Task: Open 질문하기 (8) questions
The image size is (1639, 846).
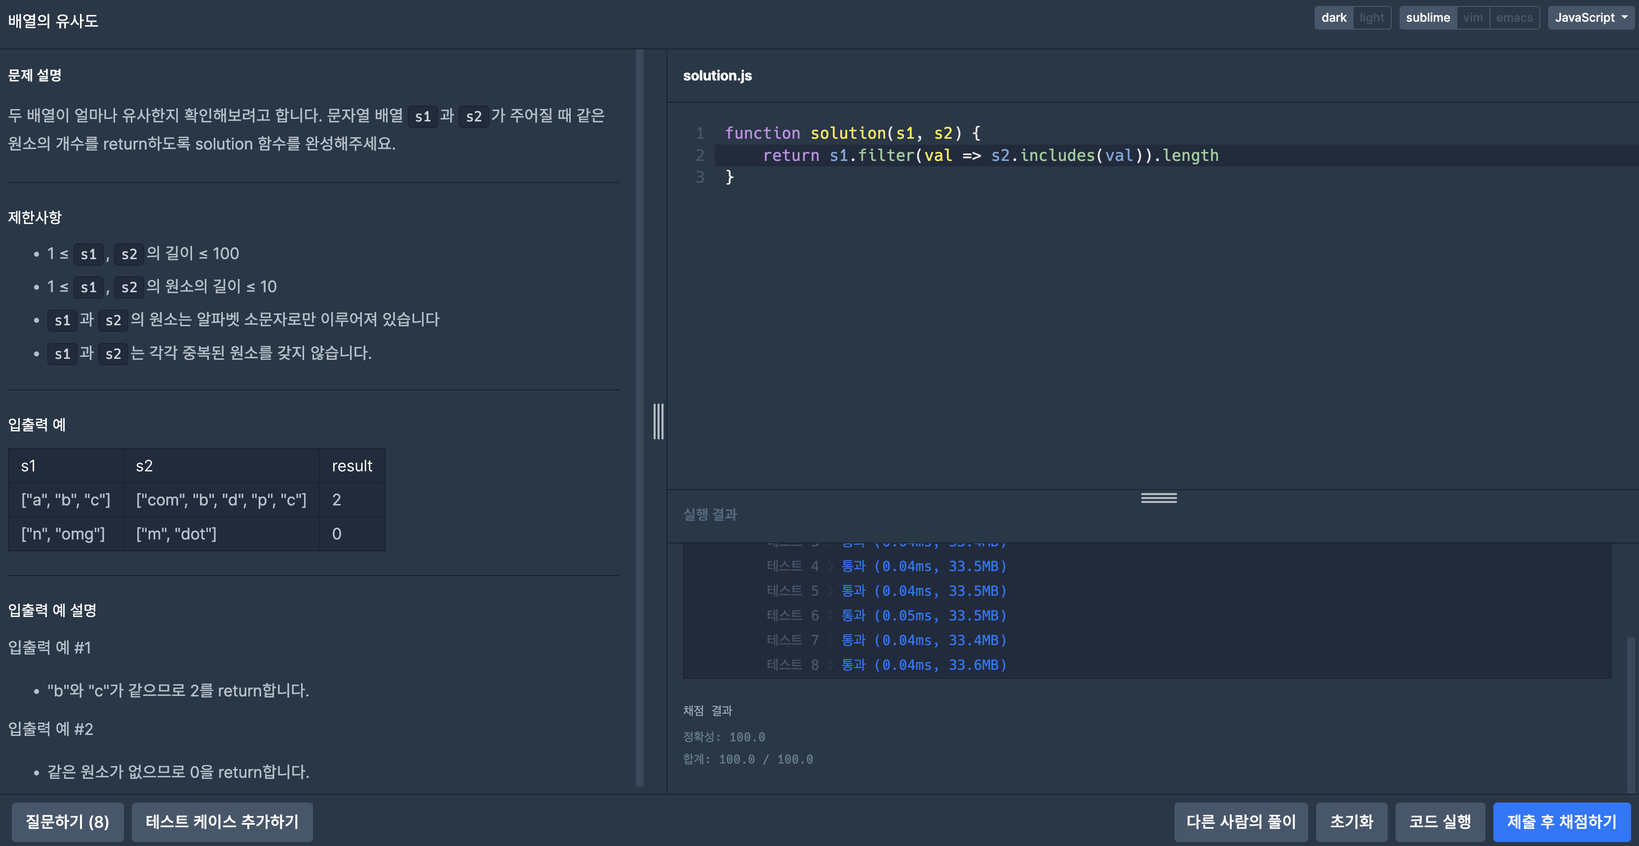Action: point(68,821)
